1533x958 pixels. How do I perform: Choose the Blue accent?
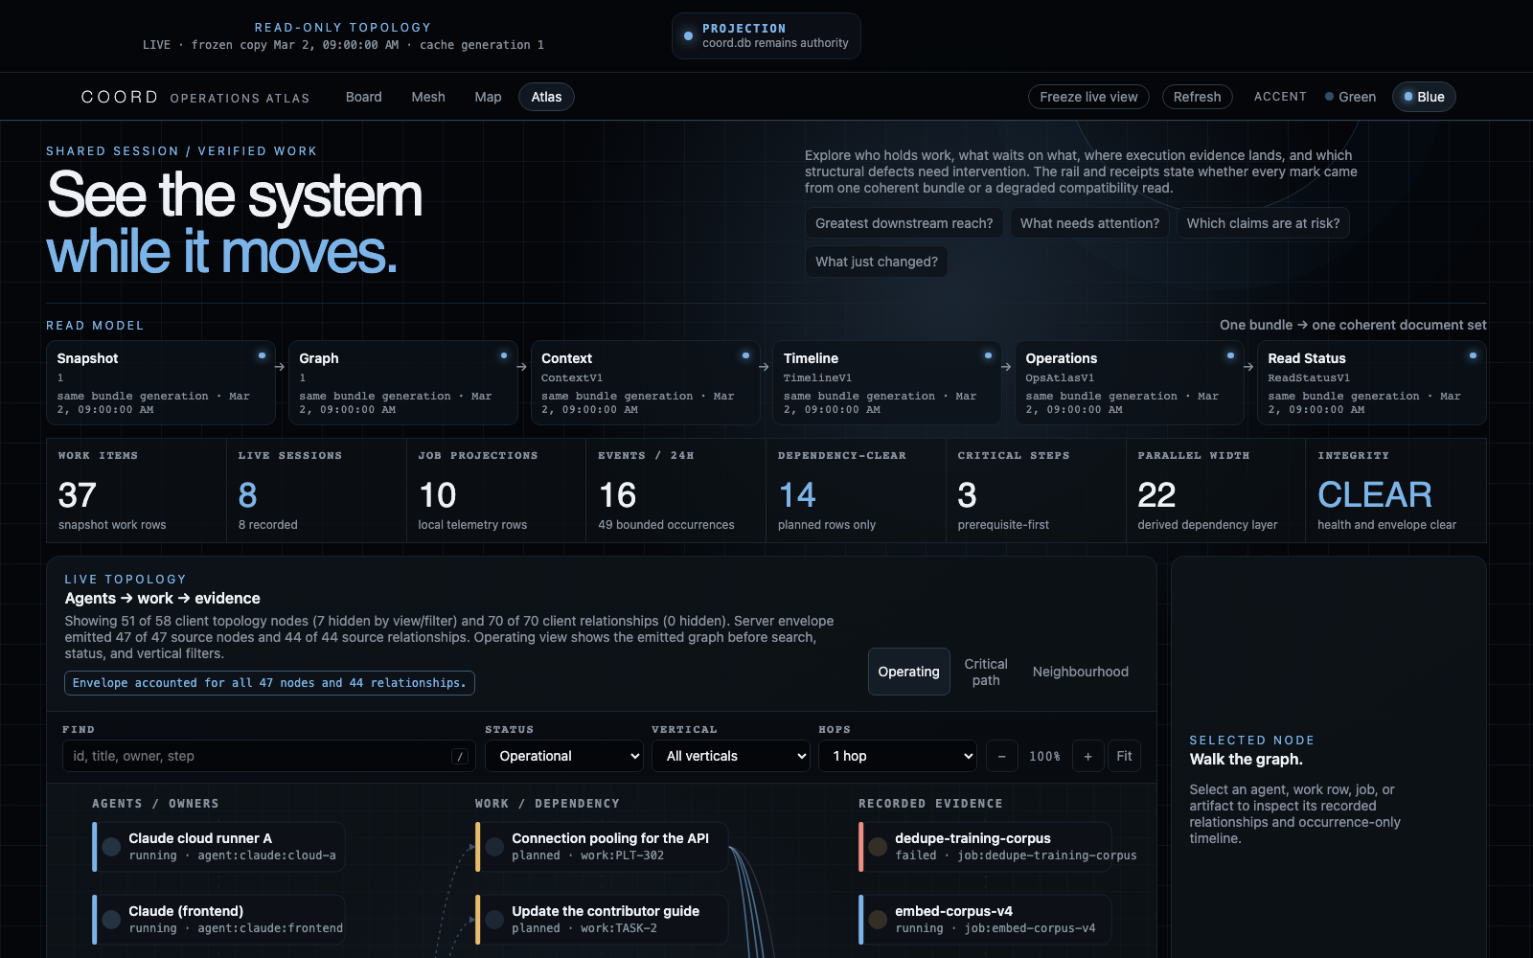point(1424,97)
